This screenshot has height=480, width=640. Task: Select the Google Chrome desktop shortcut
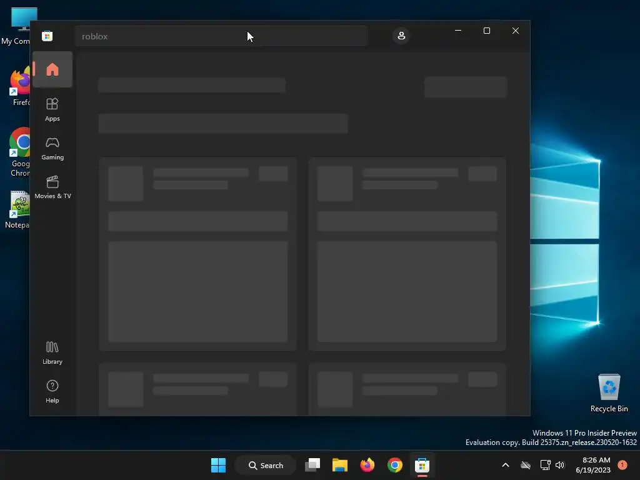19,152
